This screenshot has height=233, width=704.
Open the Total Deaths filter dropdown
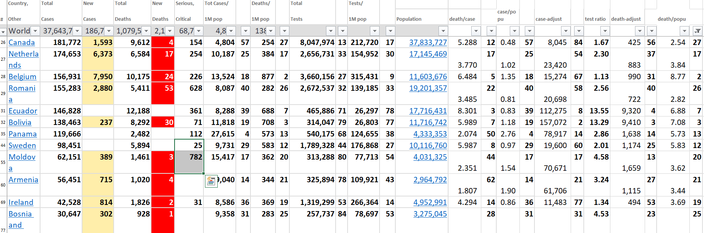click(146, 31)
